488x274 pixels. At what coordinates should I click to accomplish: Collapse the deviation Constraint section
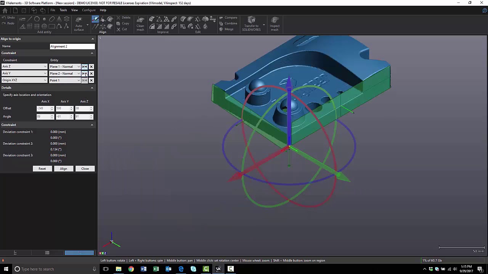point(92,125)
